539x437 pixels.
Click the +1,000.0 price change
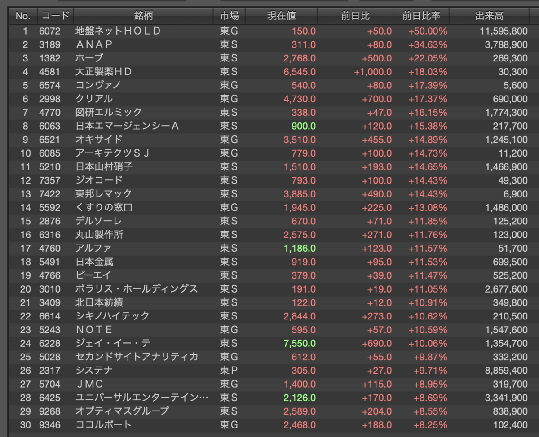373,72
